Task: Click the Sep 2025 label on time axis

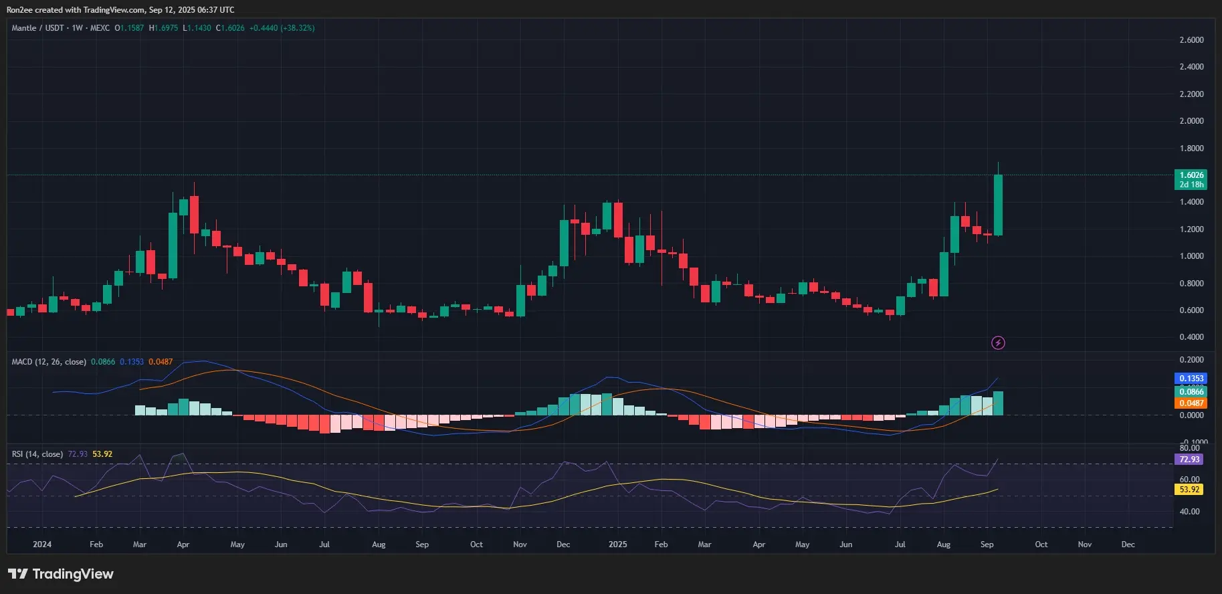Action: [x=987, y=544]
